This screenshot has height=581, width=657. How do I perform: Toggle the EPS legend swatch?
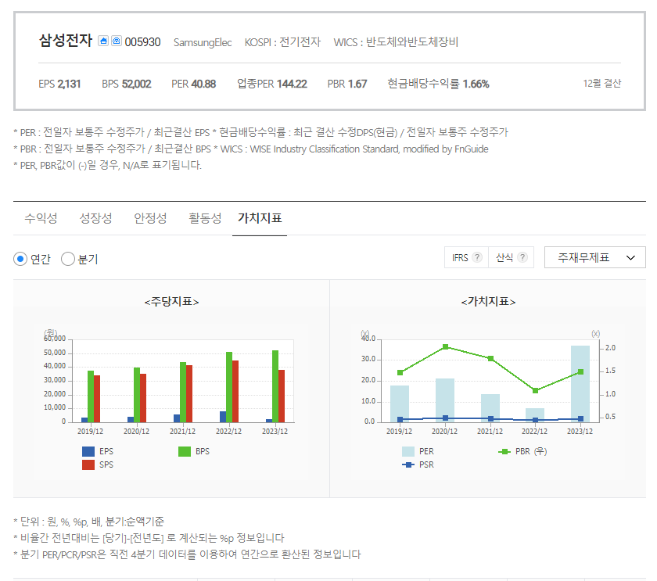point(88,451)
